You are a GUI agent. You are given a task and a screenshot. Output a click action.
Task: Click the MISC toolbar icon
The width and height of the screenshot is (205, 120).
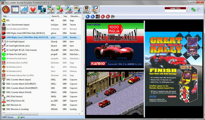95,10
